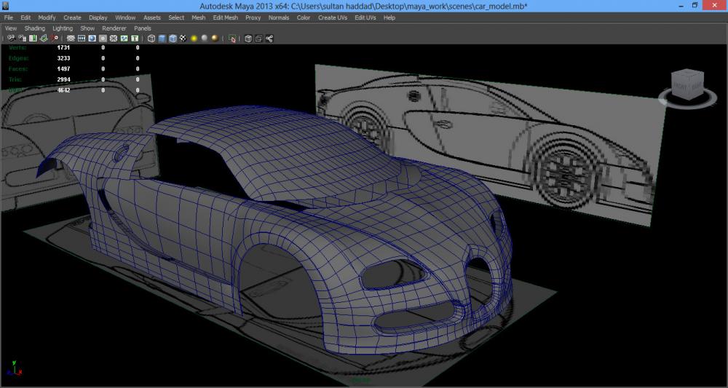Toggle Textured display checker icon
728x388 pixels.
pyautogui.click(x=183, y=38)
